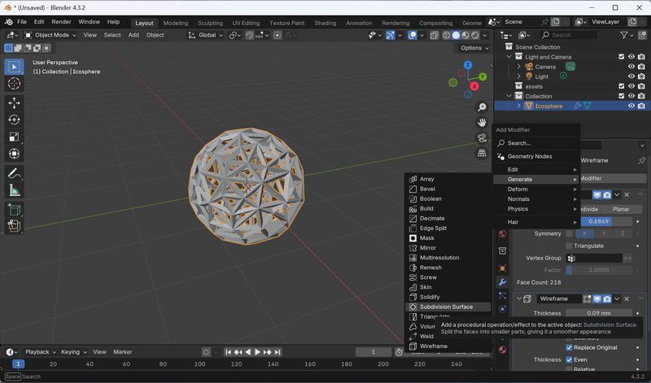Activate the Select Box tool

(14, 67)
